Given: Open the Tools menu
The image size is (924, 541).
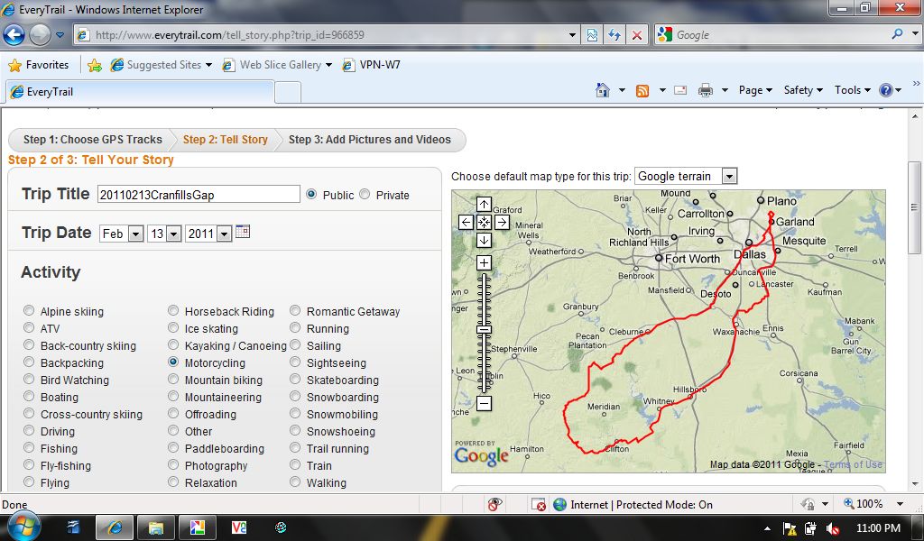Looking at the screenshot, I should pyautogui.click(x=852, y=90).
